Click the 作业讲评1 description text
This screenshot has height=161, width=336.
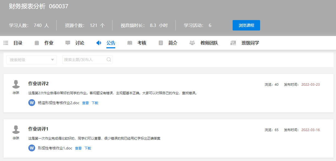click(x=94, y=138)
